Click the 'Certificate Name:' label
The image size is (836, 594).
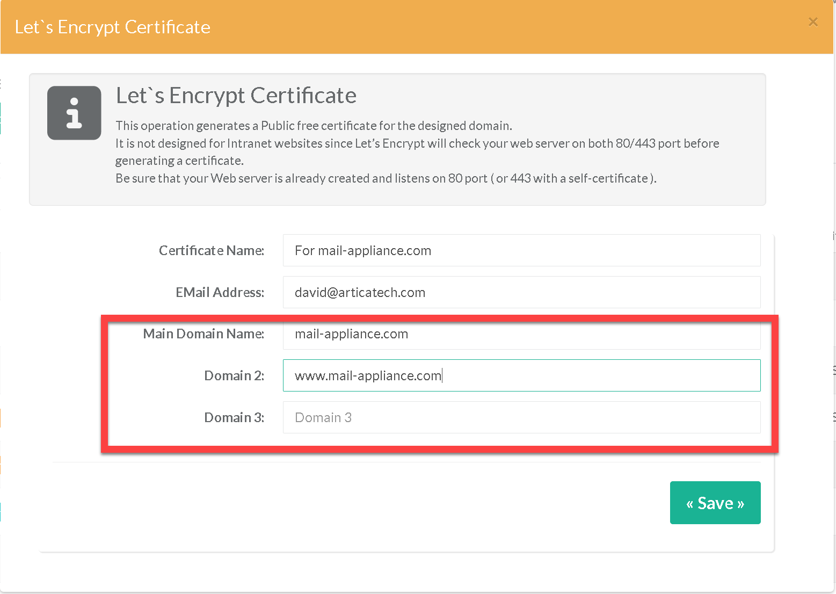click(x=211, y=250)
